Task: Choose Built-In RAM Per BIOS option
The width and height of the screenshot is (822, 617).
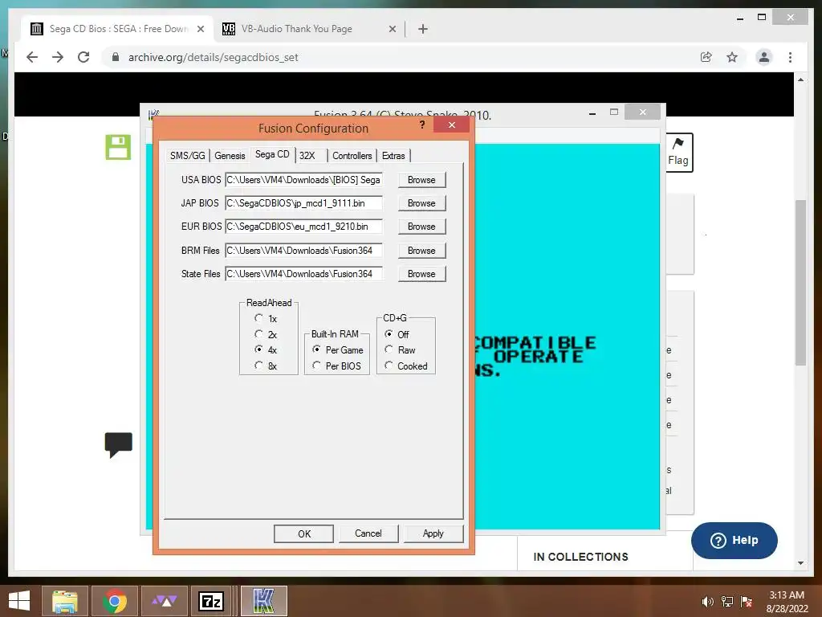Action: (316, 366)
